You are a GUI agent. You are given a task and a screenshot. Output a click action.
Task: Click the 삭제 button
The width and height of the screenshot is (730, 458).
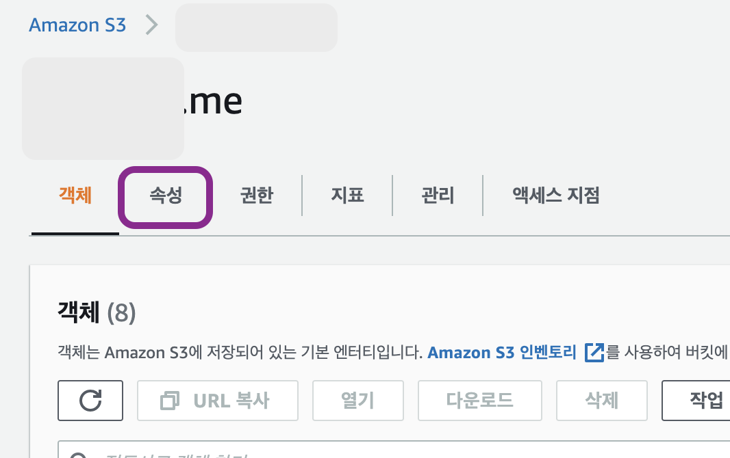tap(601, 401)
